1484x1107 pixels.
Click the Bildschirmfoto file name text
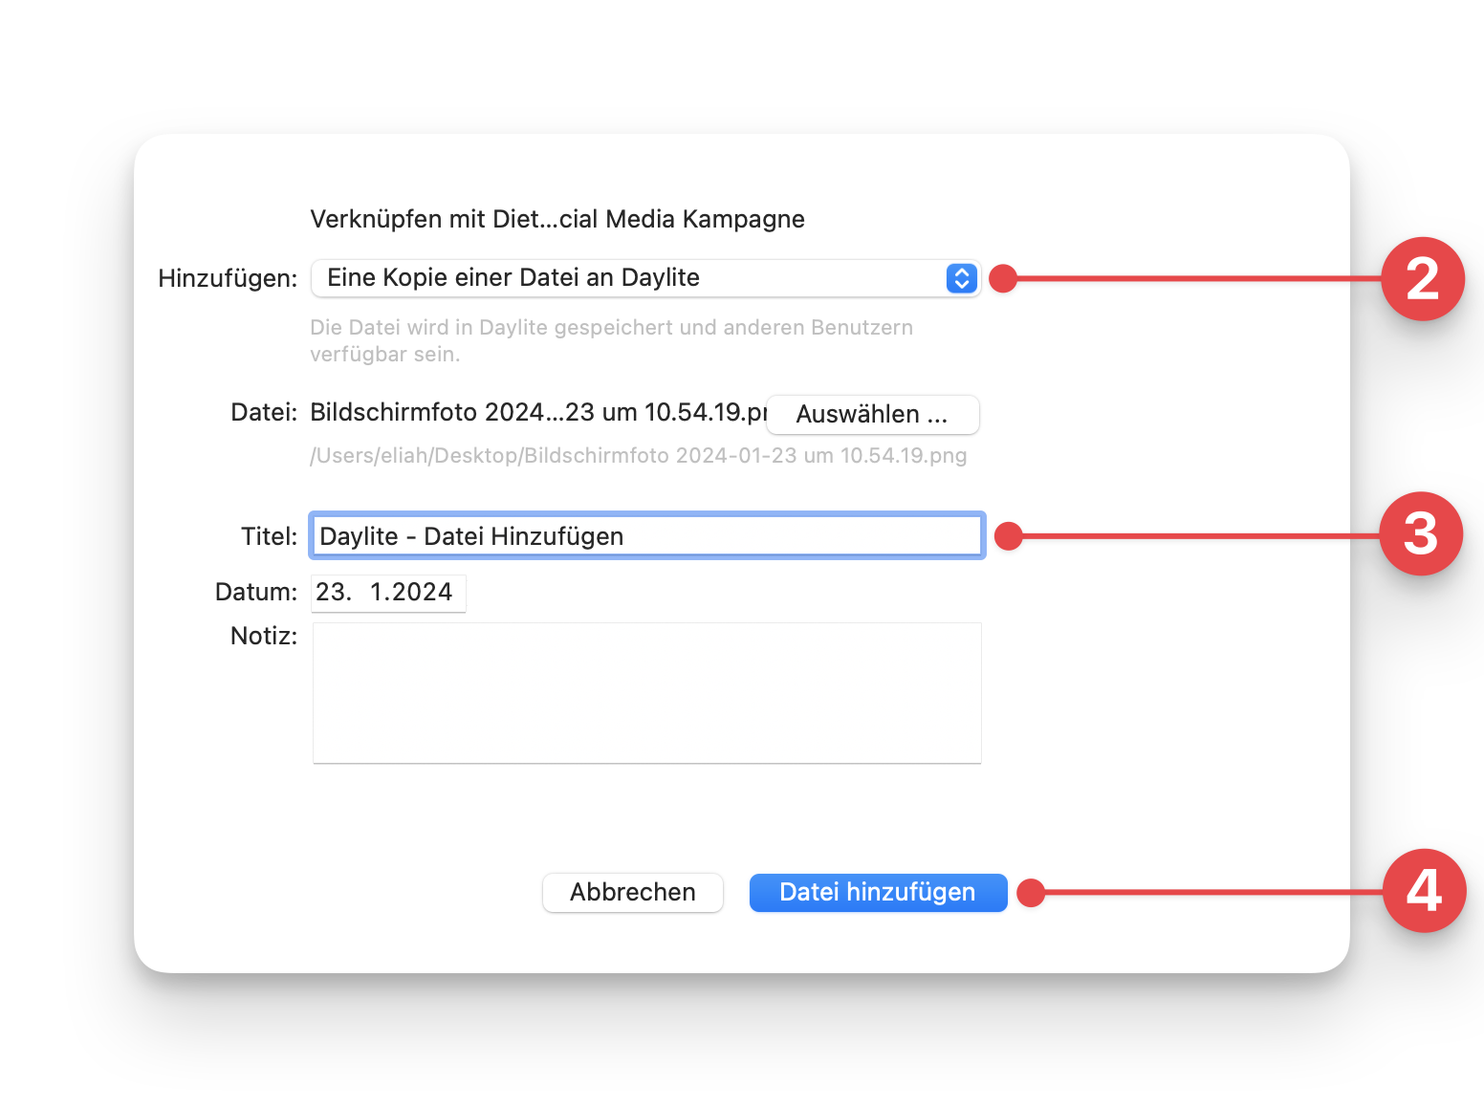pyautogui.click(x=538, y=413)
